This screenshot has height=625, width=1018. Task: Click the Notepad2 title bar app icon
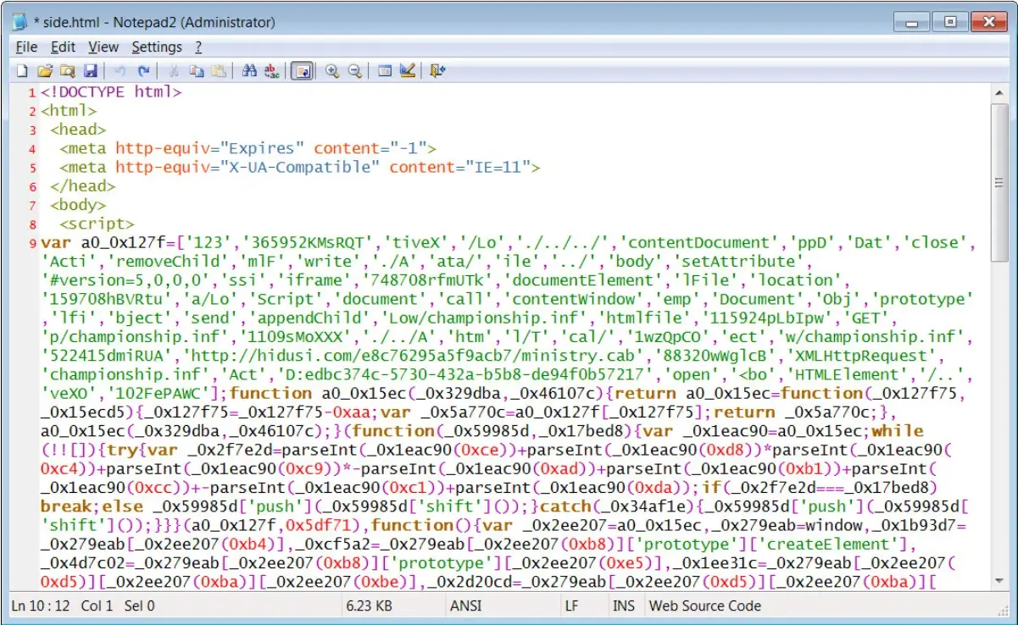click(19, 22)
